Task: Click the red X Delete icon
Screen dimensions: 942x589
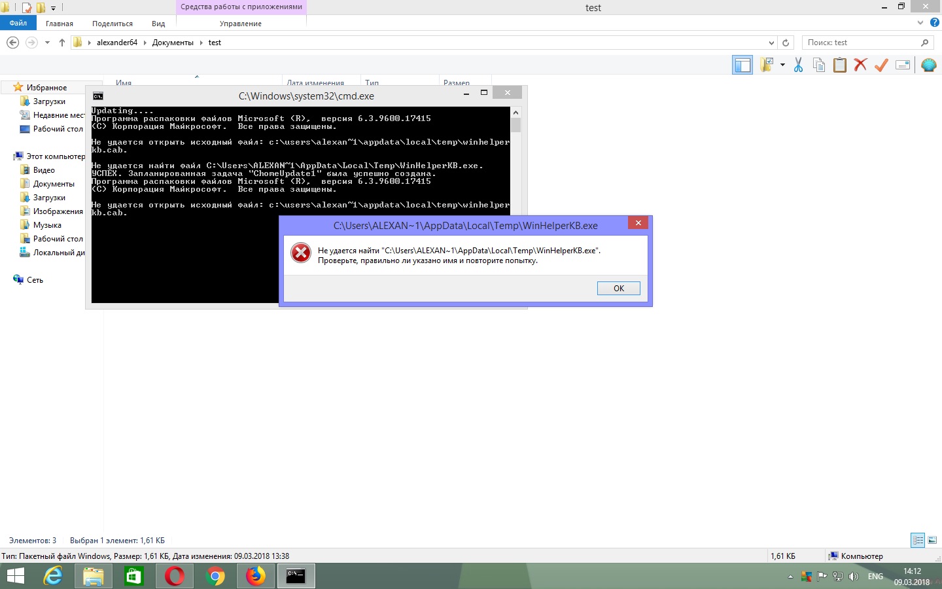Action: tap(860, 65)
